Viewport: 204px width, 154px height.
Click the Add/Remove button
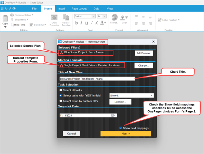coord(144,53)
